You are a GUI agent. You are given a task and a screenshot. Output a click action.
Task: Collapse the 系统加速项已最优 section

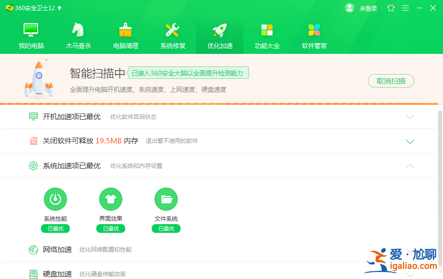[410, 165]
